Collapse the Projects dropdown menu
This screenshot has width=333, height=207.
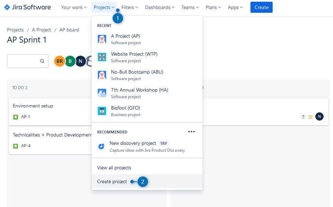(x=104, y=7)
